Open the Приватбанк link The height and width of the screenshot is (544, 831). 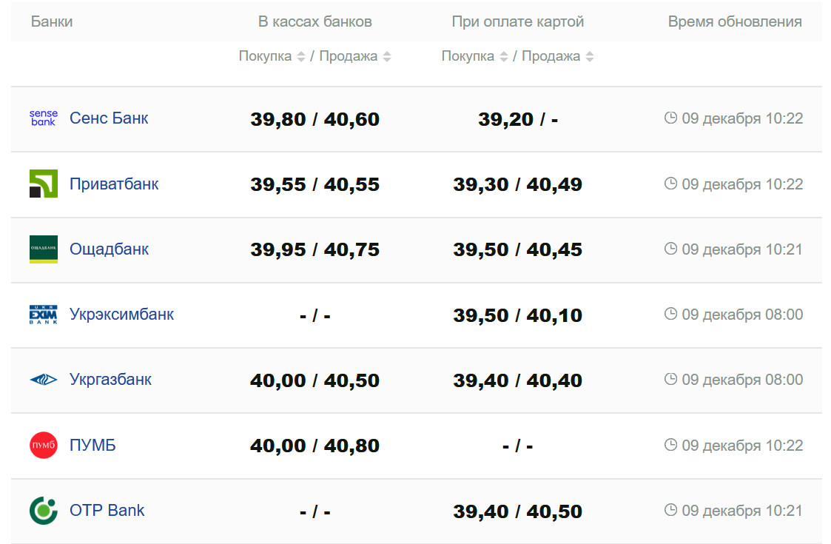pyautogui.click(x=114, y=184)
